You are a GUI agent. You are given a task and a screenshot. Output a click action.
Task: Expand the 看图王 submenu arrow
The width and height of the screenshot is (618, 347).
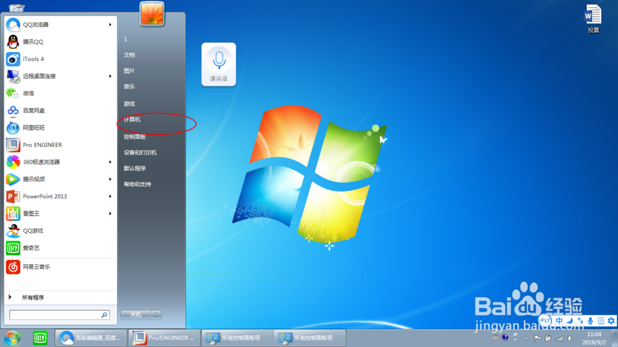pyautogui.click(x=111, y=214)
